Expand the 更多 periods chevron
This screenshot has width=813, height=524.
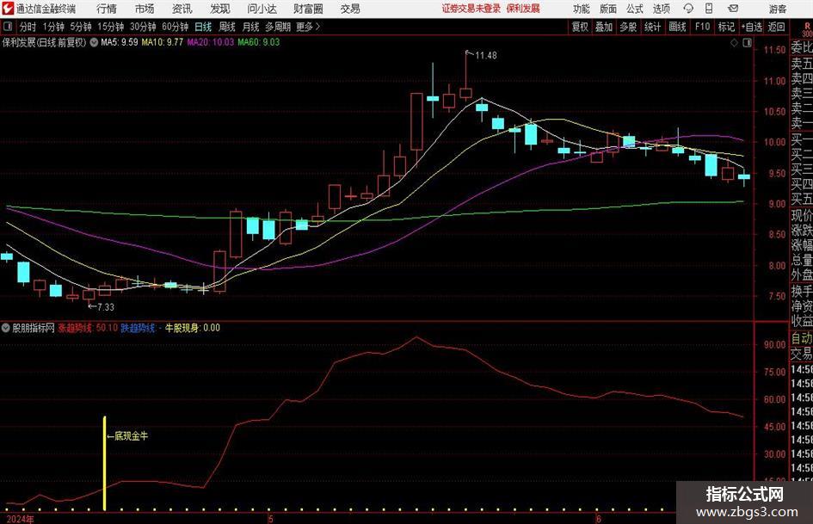pos(308,27)
